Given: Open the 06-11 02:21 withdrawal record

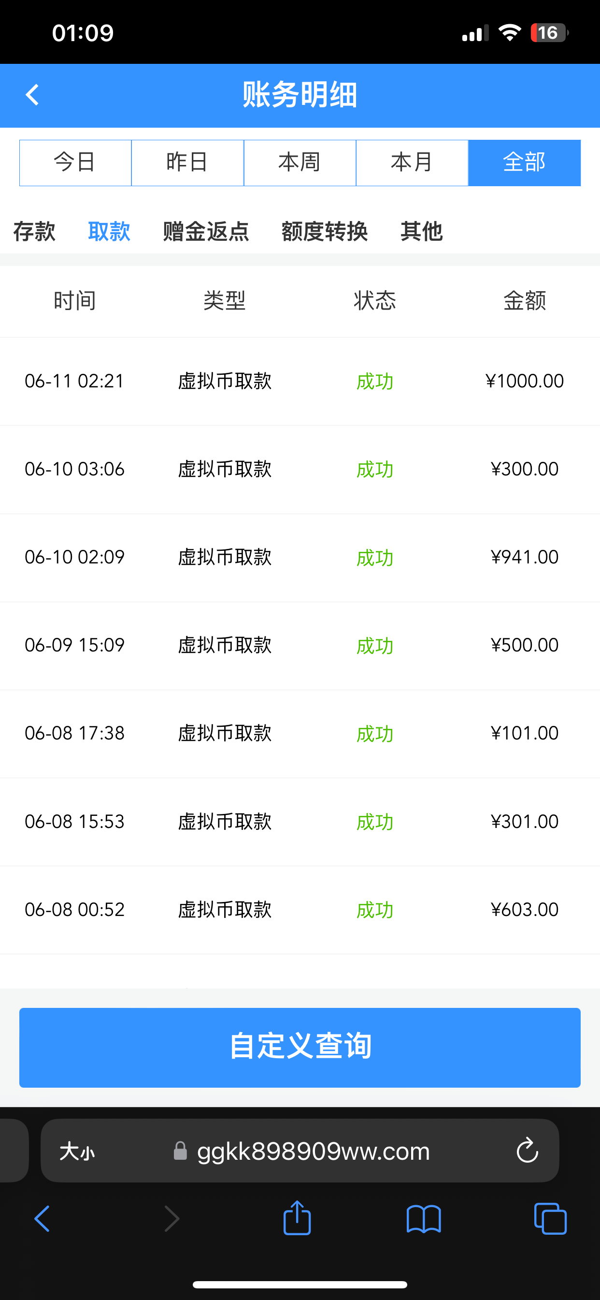Looking at the screenshot, I should click(300, 381).
